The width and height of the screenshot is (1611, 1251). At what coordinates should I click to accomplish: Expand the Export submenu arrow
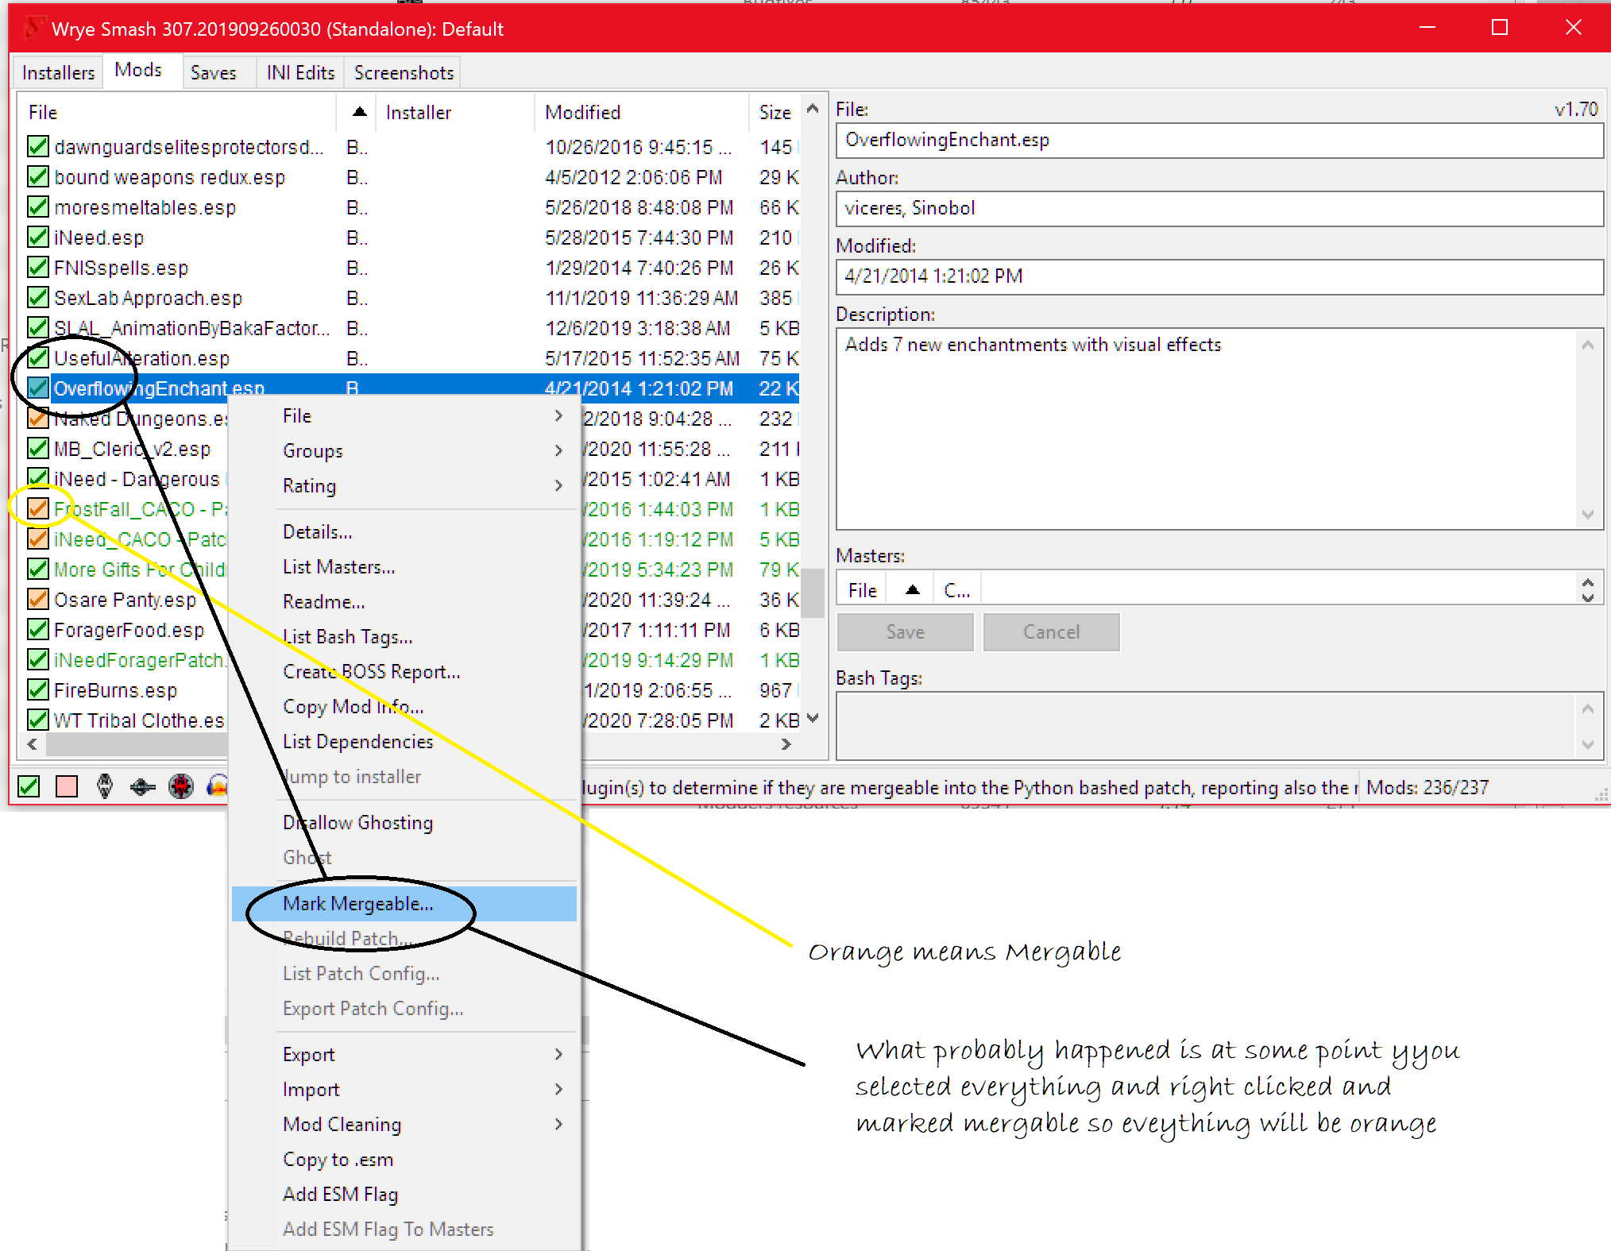(558, 1054)
